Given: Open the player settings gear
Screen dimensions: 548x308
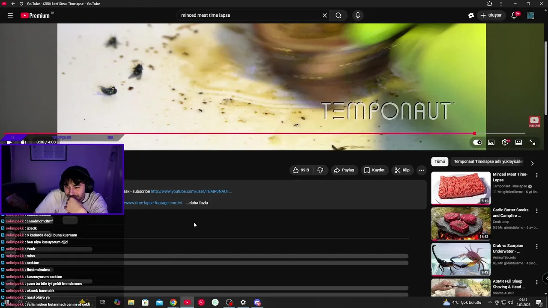Looking at the screenshot, I should click(505, 142).
